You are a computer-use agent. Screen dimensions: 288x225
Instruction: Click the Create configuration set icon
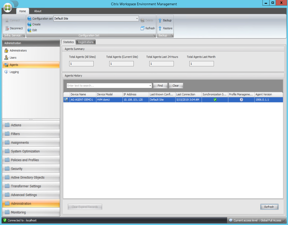[x=29, y=24]
